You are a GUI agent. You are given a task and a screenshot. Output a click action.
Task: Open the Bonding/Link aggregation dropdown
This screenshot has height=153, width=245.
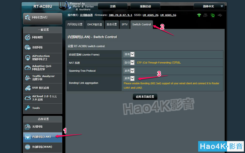pyautogui.click(x=129, y=78)
